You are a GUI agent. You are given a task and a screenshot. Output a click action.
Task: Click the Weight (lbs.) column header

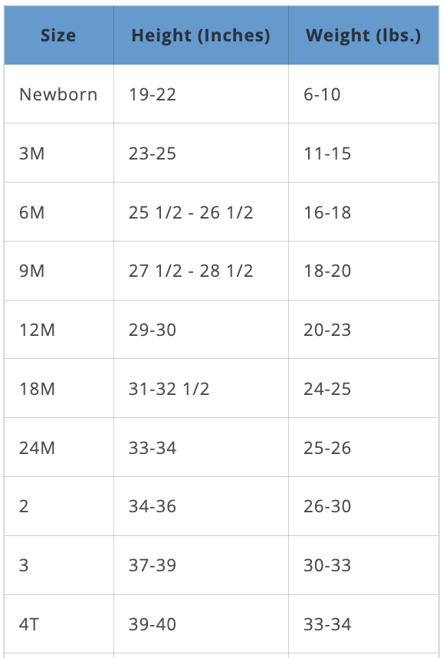(363, 35)
